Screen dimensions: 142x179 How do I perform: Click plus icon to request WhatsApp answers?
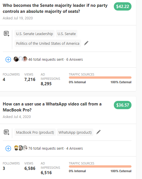8,149
